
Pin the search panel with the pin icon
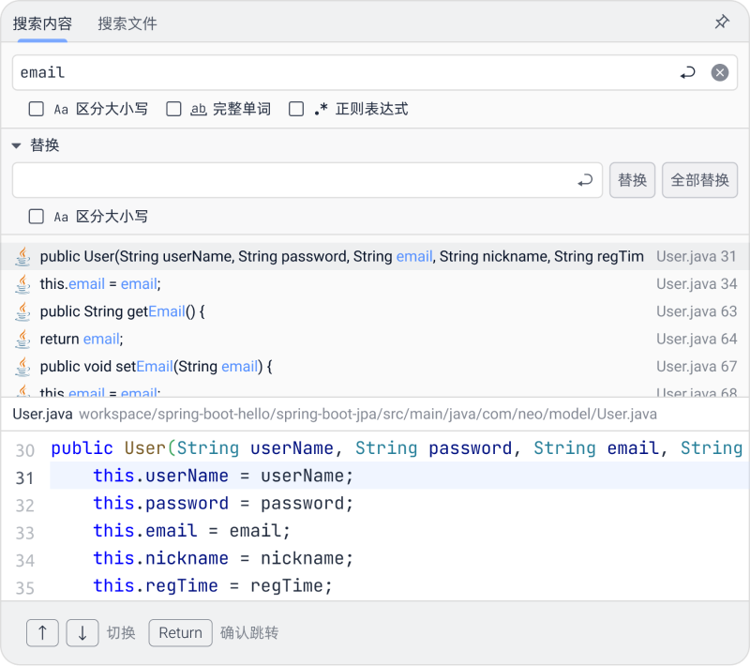pyautogui.click(x=722, y=22)
